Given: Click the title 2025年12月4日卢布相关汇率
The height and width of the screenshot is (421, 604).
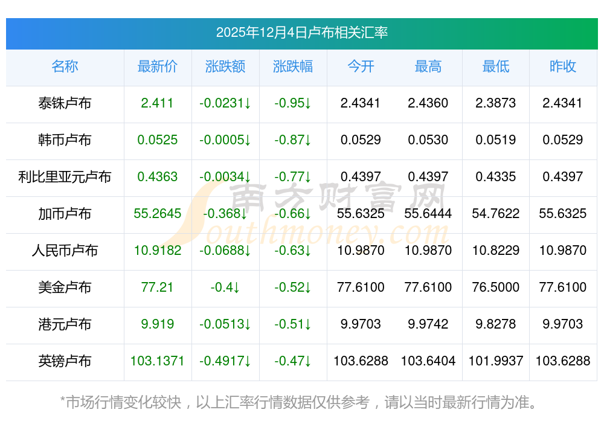Looking at the screenshot, I should click(x=301, y=33).
